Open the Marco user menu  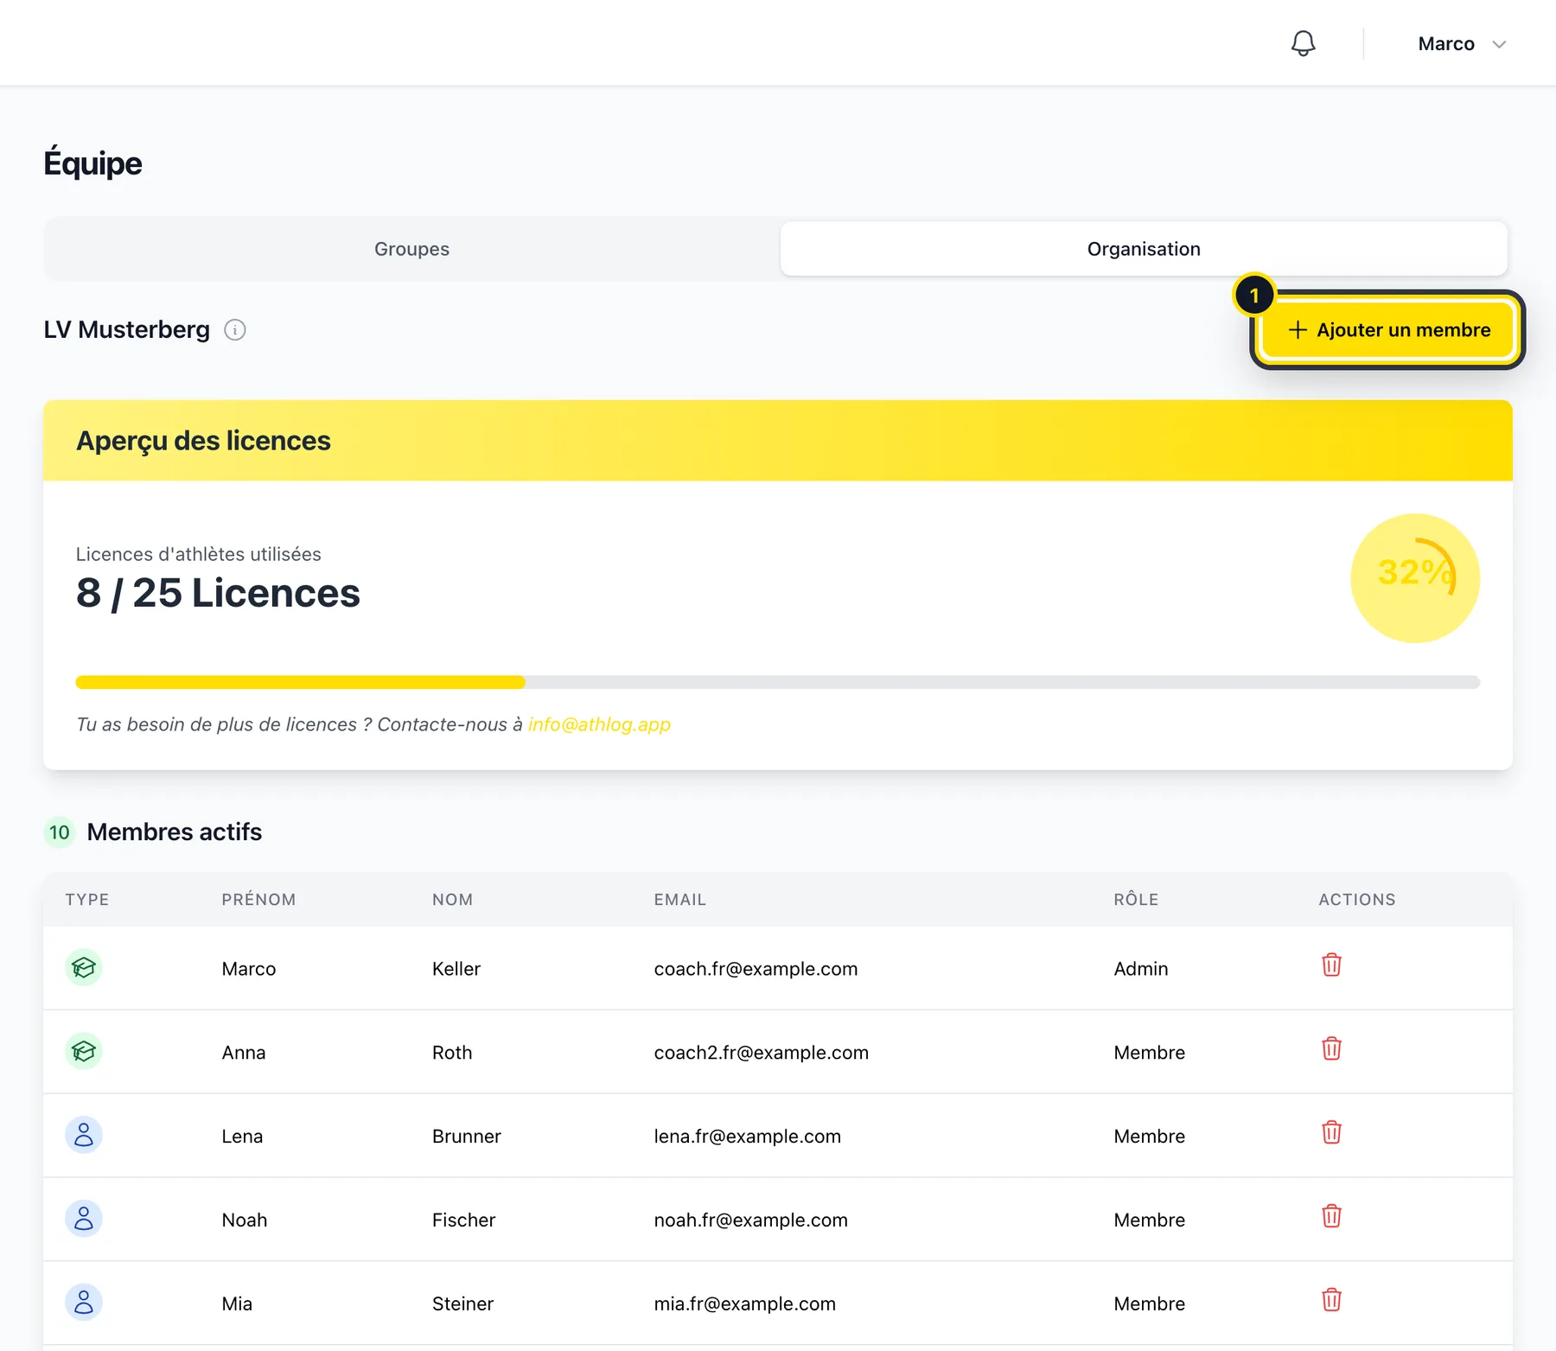(1462, 44)
